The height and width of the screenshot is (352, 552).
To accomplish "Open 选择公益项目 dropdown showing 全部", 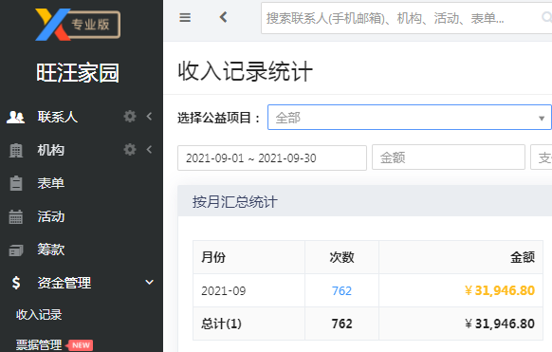I will tap(410, 118).
